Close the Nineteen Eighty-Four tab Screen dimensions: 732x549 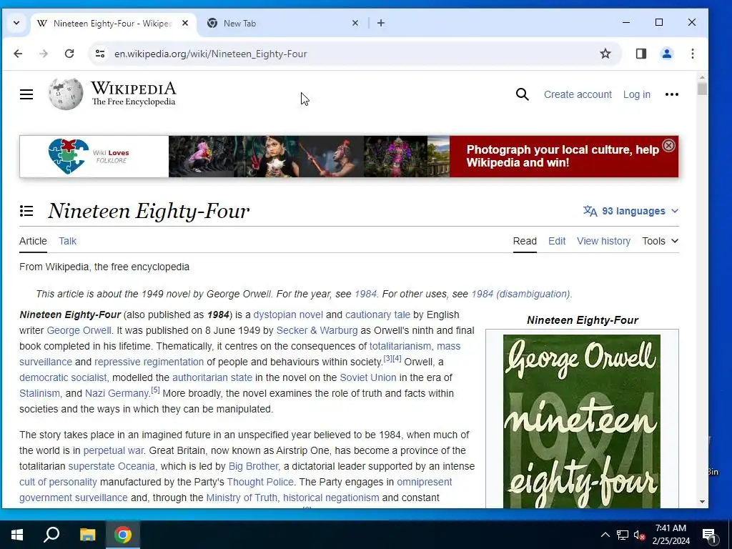pos(185,23)
